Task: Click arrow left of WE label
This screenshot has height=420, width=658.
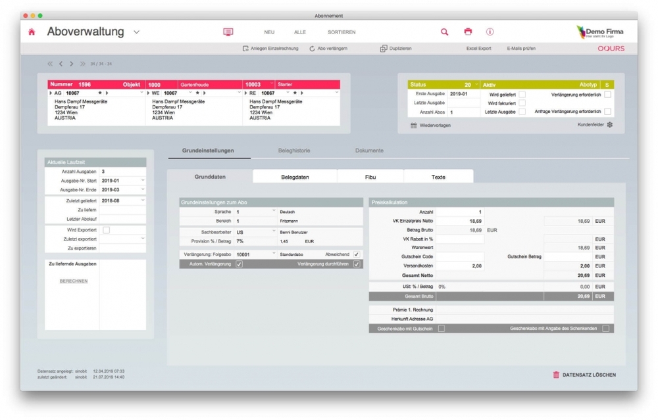Action: 148,93
